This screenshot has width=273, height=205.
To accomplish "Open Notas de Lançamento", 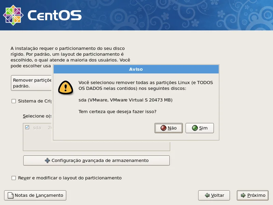I will 35,195.
